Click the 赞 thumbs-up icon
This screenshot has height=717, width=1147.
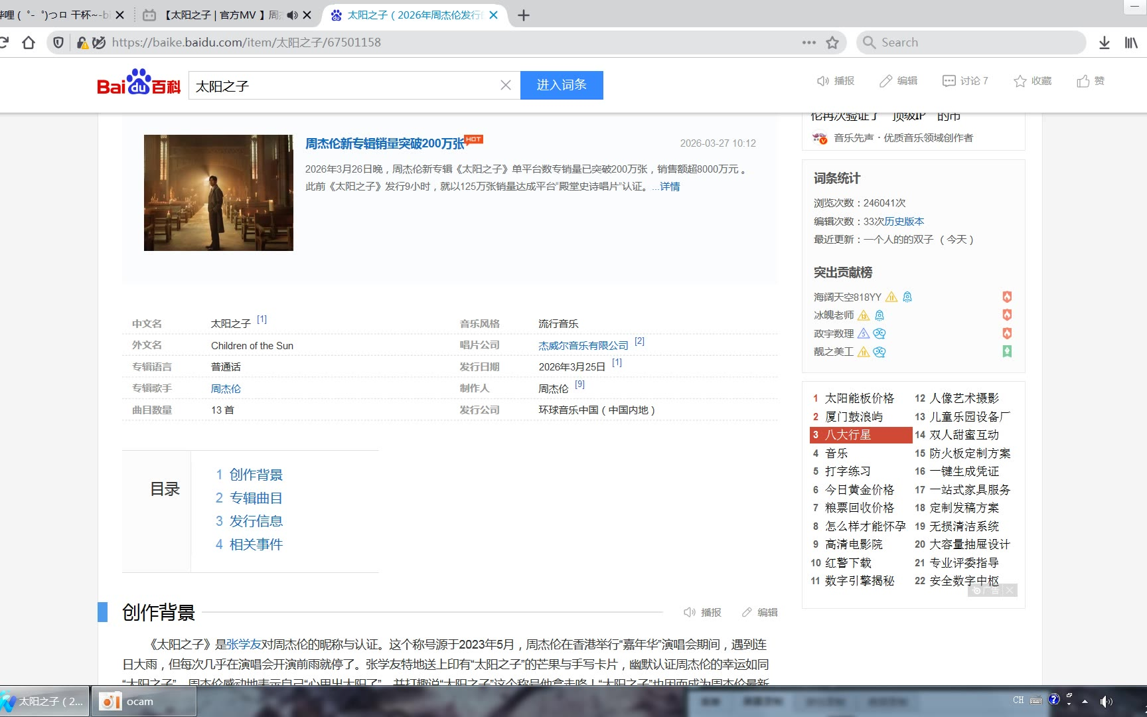point(1083,81)
